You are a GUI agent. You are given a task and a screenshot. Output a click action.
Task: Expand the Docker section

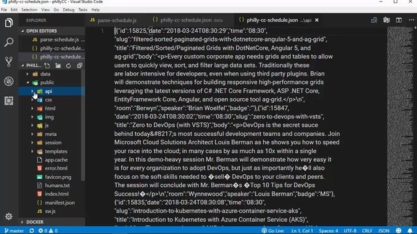point(22,222)
